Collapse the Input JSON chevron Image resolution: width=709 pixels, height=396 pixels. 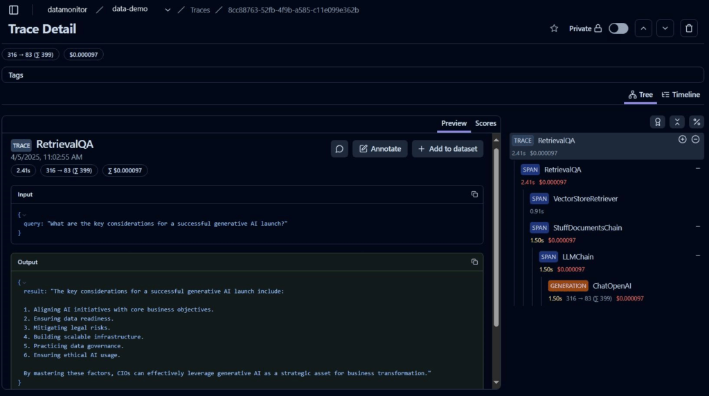24,215
